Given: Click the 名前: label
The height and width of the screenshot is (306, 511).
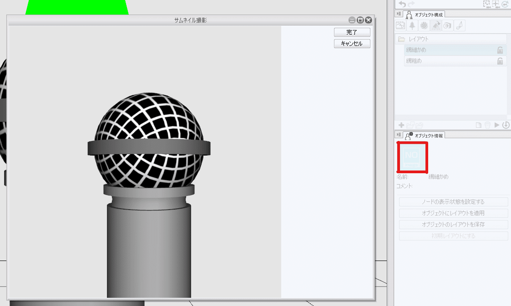Looking at the screenshot, I should (x=403, y=177).
